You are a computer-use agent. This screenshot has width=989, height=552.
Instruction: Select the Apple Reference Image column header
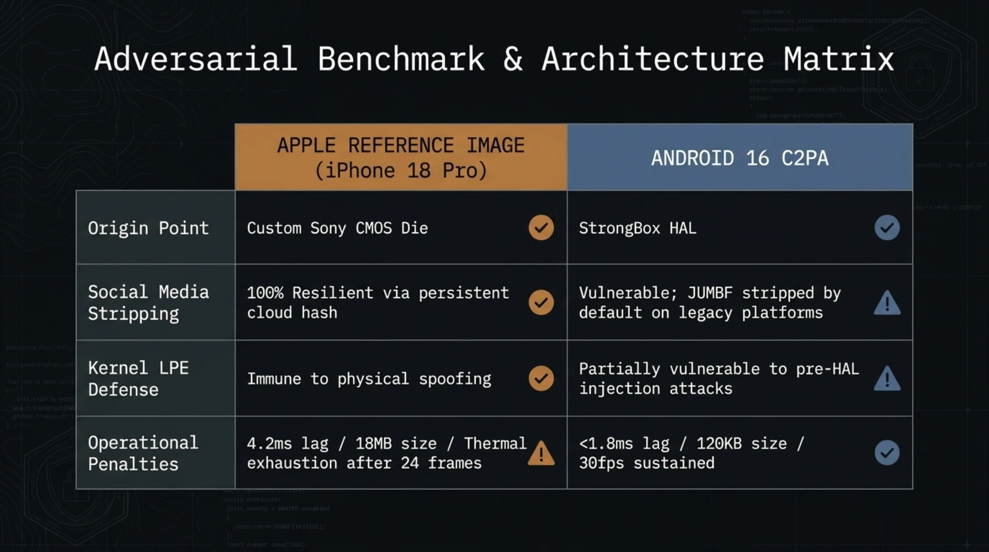[401, 157]
